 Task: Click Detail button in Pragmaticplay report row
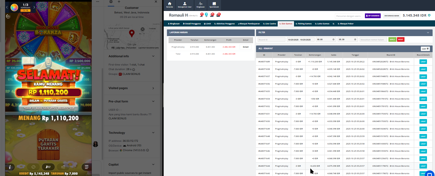[x=246, y=47]
